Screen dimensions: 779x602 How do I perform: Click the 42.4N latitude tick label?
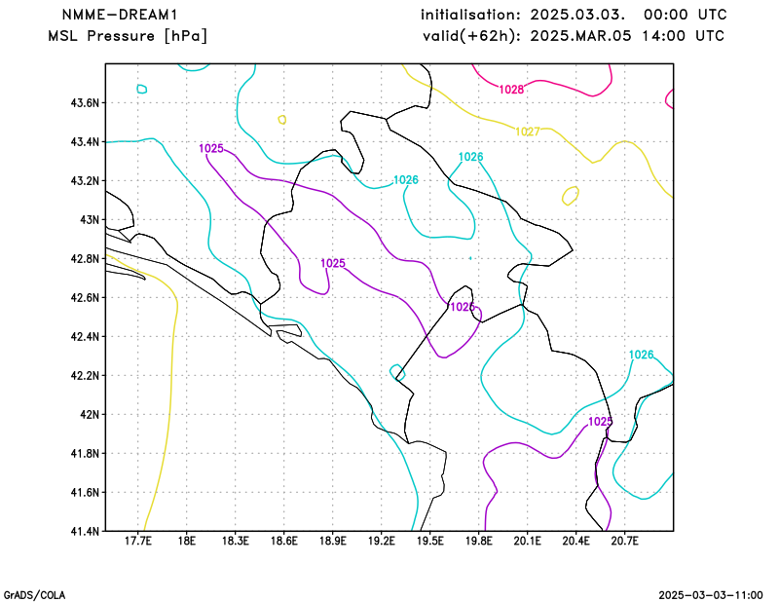pos(85,336)
